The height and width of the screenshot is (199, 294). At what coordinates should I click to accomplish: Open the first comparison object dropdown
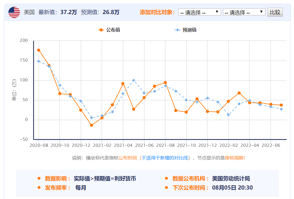coord(200,12)
